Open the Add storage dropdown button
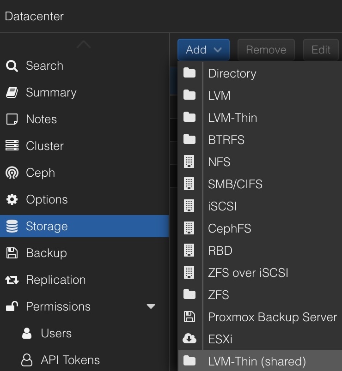342x371 pixels. (x=204, y=50)
